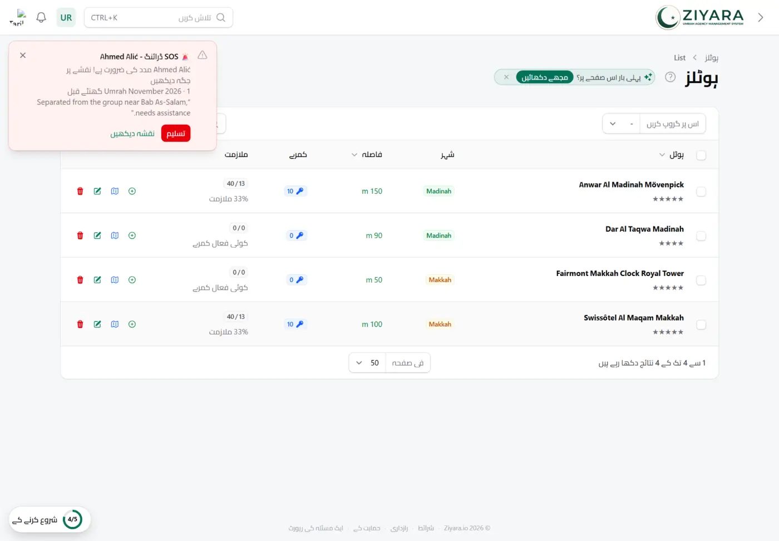Open the رازداری privacy footer link
The width and height of the screenshot is (779, 541).
(x=399, y=528)
